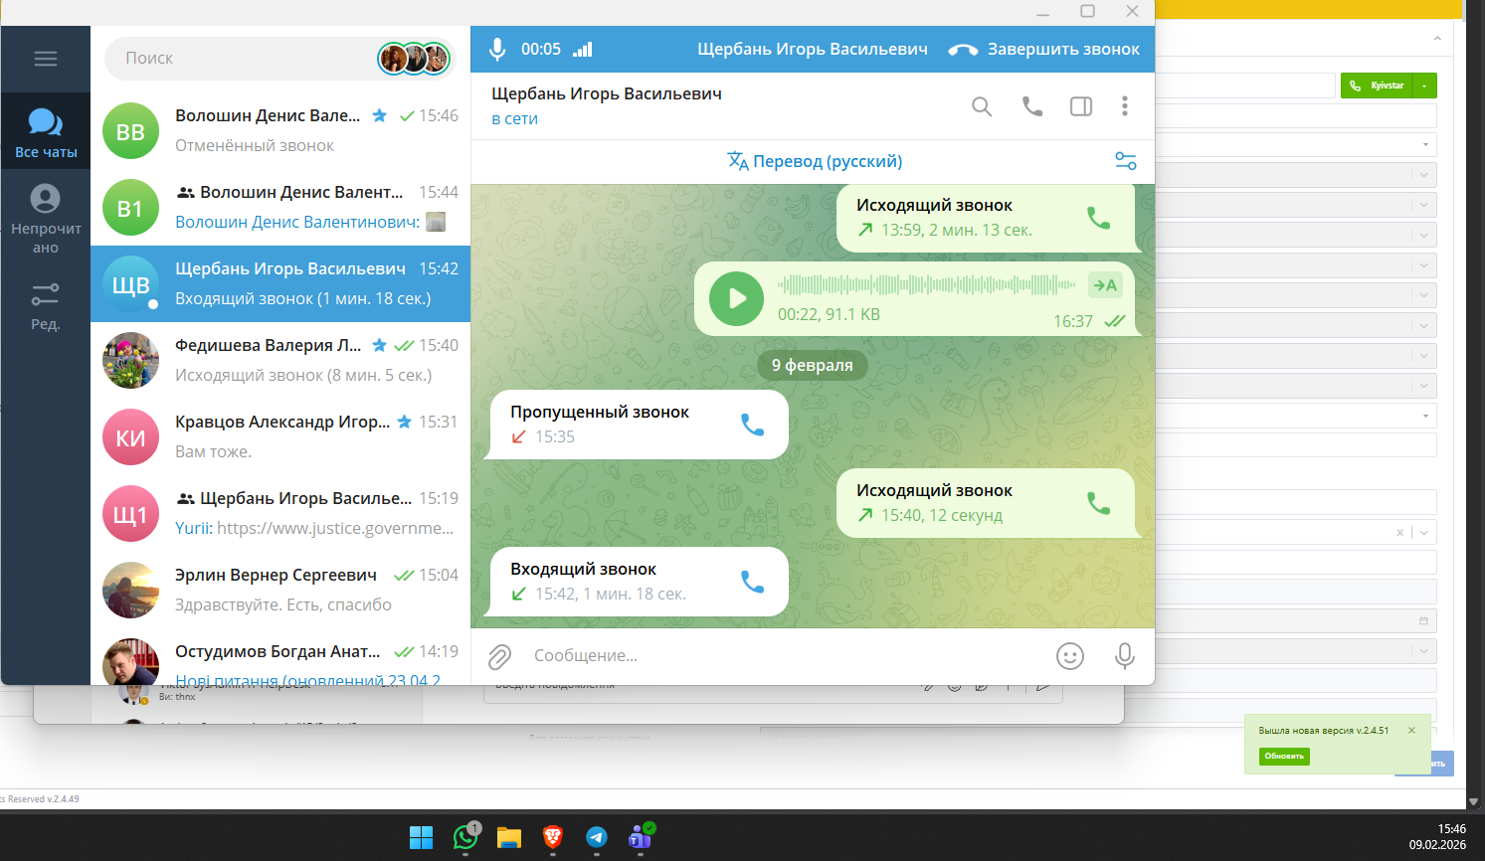Open the Ред. folders editor
This screenshot has width=1485, height=861.
coord(46,305)
